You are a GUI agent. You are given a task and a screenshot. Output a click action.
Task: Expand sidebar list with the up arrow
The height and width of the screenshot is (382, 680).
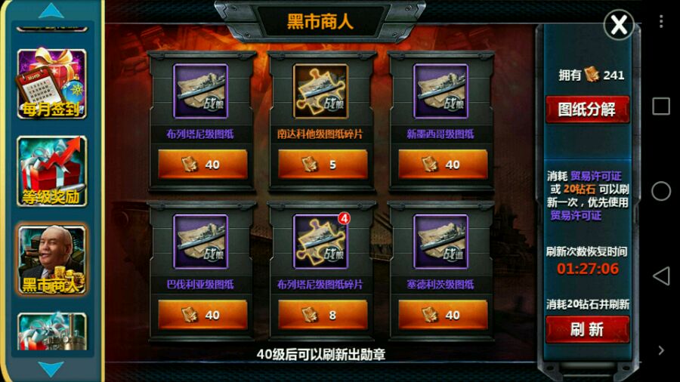tap(51, 11)
